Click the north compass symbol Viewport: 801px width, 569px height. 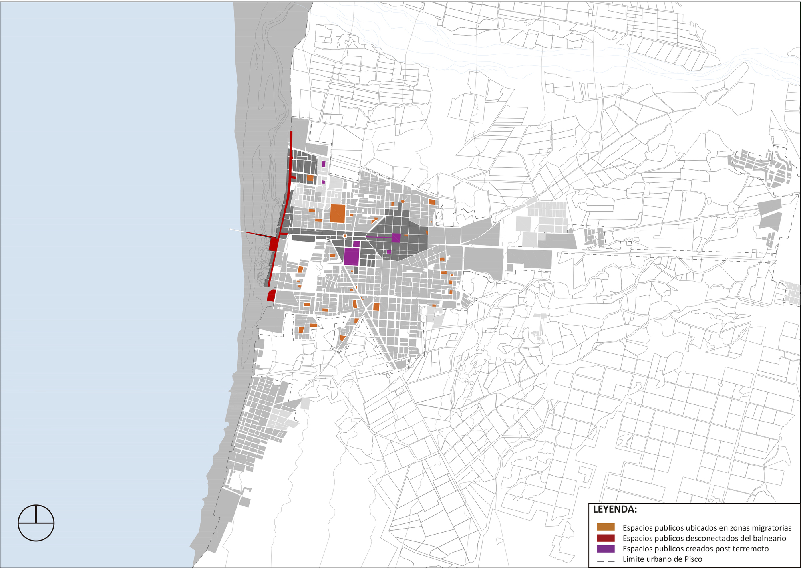tap(36, 523)
